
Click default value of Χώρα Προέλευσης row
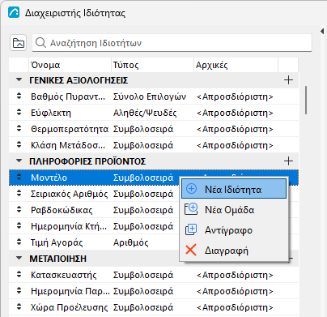tap(235, 307)
